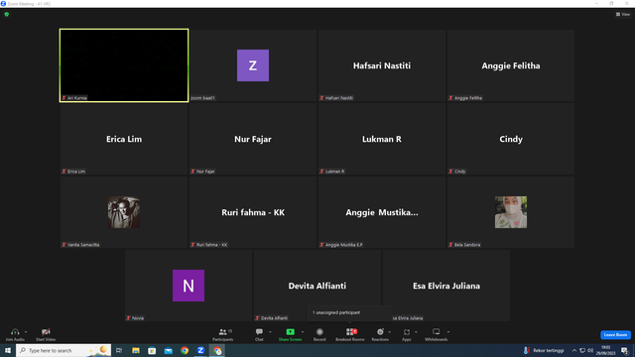Expand arrow beside Apps
Image resolution: width=635 pixels, height=357 pixels.
[416, 332]
